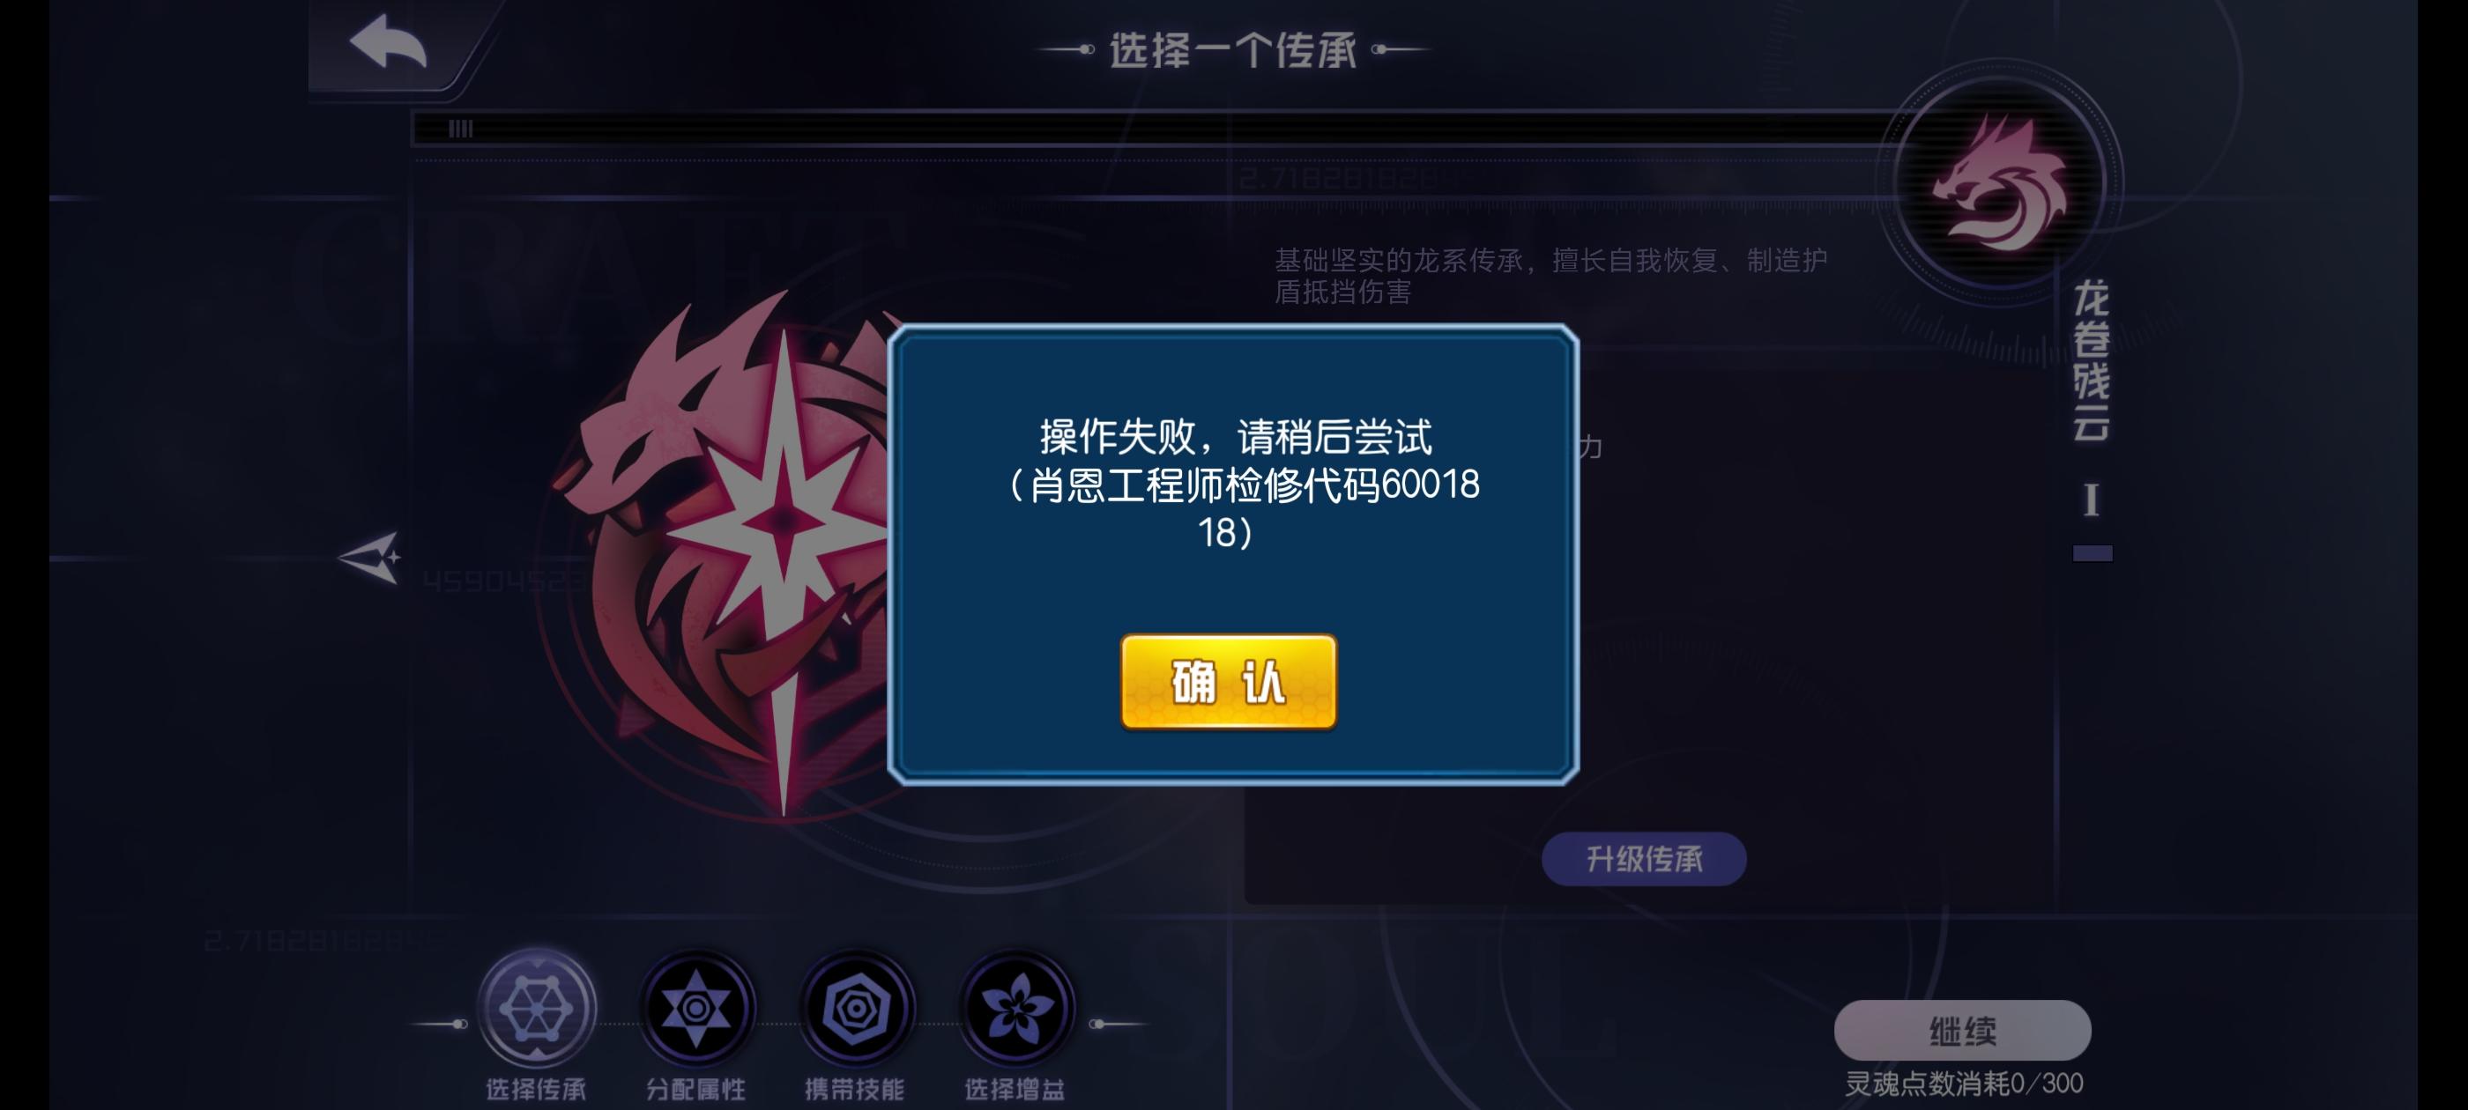Viewport: 2468px width, 1110px height.
Task: Tap the 灵魂点数消耗 0/300 text
Action: coord(1963,1084)
